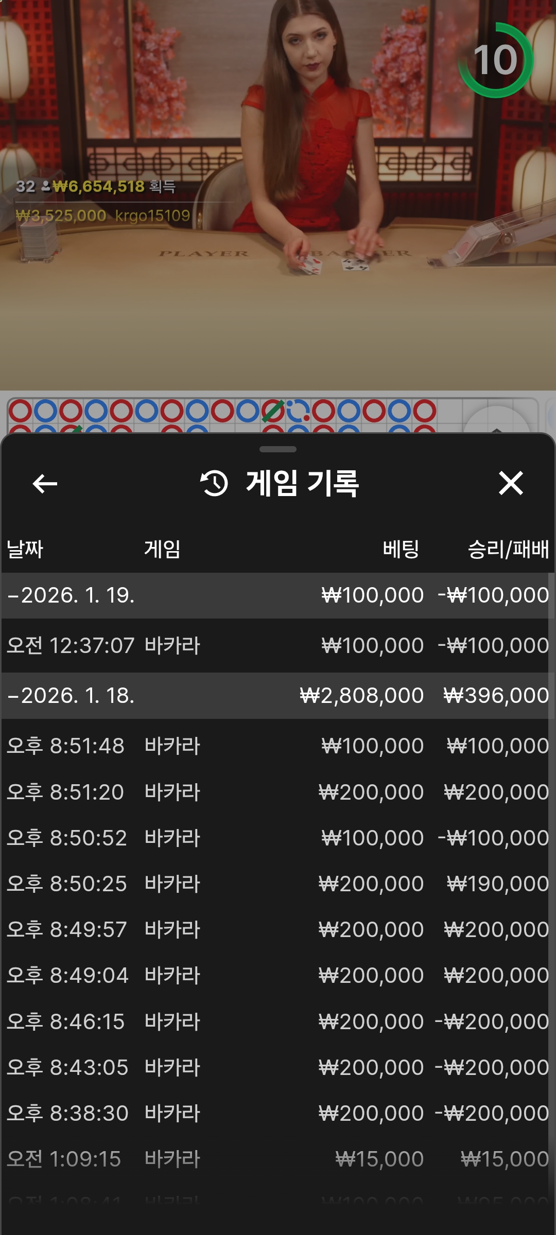556x1235 pixels.
Task: Open the 오전 12:37:07 baccarat record
Action: point(278,646)
